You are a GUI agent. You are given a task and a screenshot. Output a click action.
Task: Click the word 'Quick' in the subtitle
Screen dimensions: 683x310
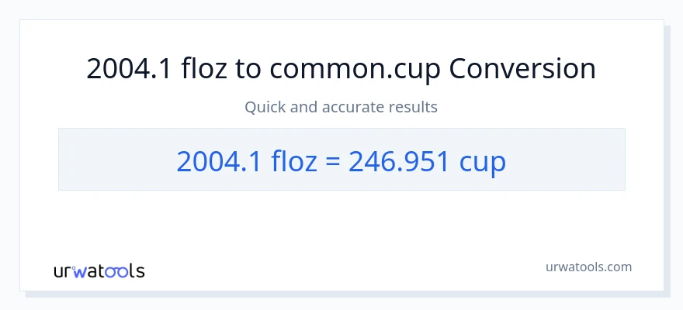pyautogui.click(x=264, y=107)
